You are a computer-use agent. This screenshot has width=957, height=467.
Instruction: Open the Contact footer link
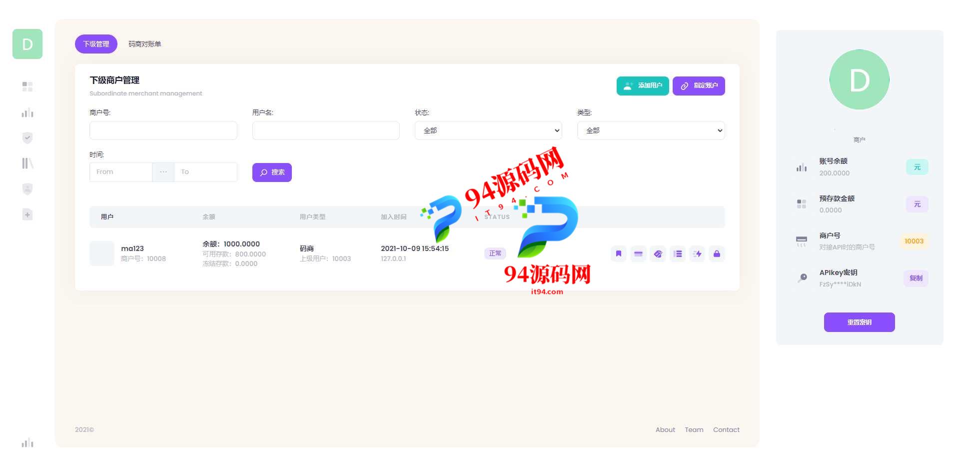pyautogui.click(x=726, y=429)
